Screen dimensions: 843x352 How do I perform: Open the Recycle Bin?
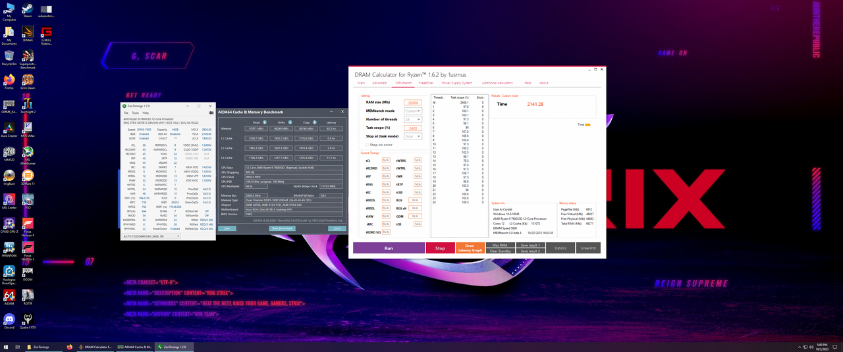click(x=9, y=58)
